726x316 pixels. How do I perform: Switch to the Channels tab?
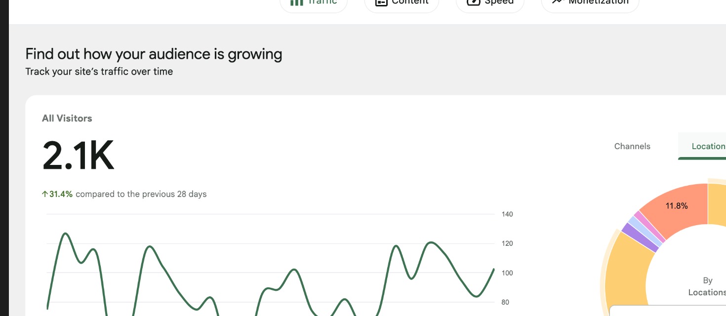tap(632, 146)
